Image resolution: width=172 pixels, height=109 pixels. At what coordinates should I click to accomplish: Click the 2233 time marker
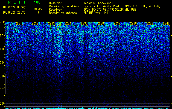click(x=51, y=23)
